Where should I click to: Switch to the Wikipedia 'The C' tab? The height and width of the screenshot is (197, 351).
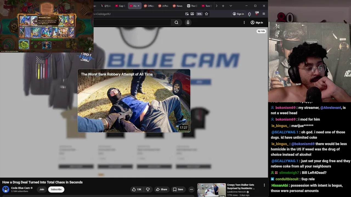click(x=192, y=6)
